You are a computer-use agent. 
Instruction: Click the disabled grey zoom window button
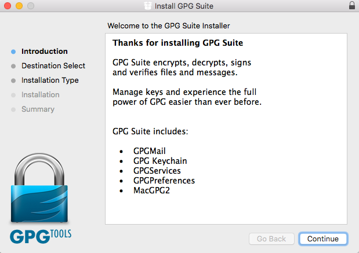(x=31, y=6)
